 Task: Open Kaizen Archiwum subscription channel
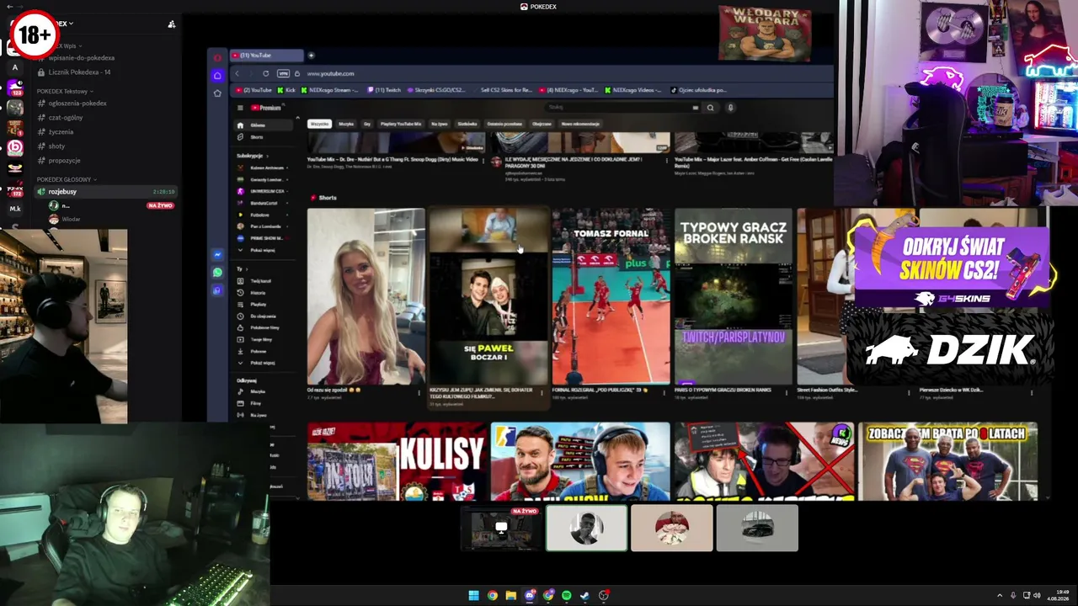click(262, 167)
